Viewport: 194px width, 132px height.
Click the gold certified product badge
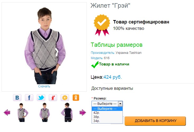coord(102,25)
